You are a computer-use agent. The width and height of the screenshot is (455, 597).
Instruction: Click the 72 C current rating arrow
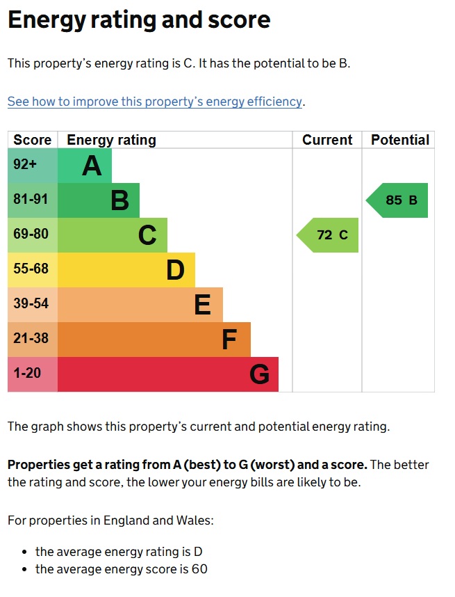(327, 235)
